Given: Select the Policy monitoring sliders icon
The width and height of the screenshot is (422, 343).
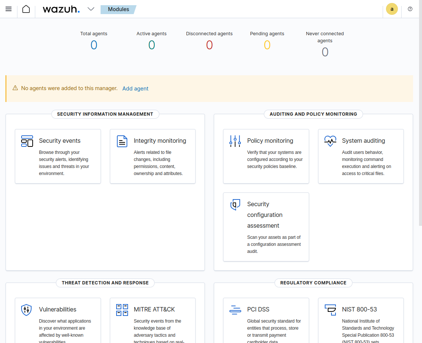Looking at the screenshot, I should (235, 141).
